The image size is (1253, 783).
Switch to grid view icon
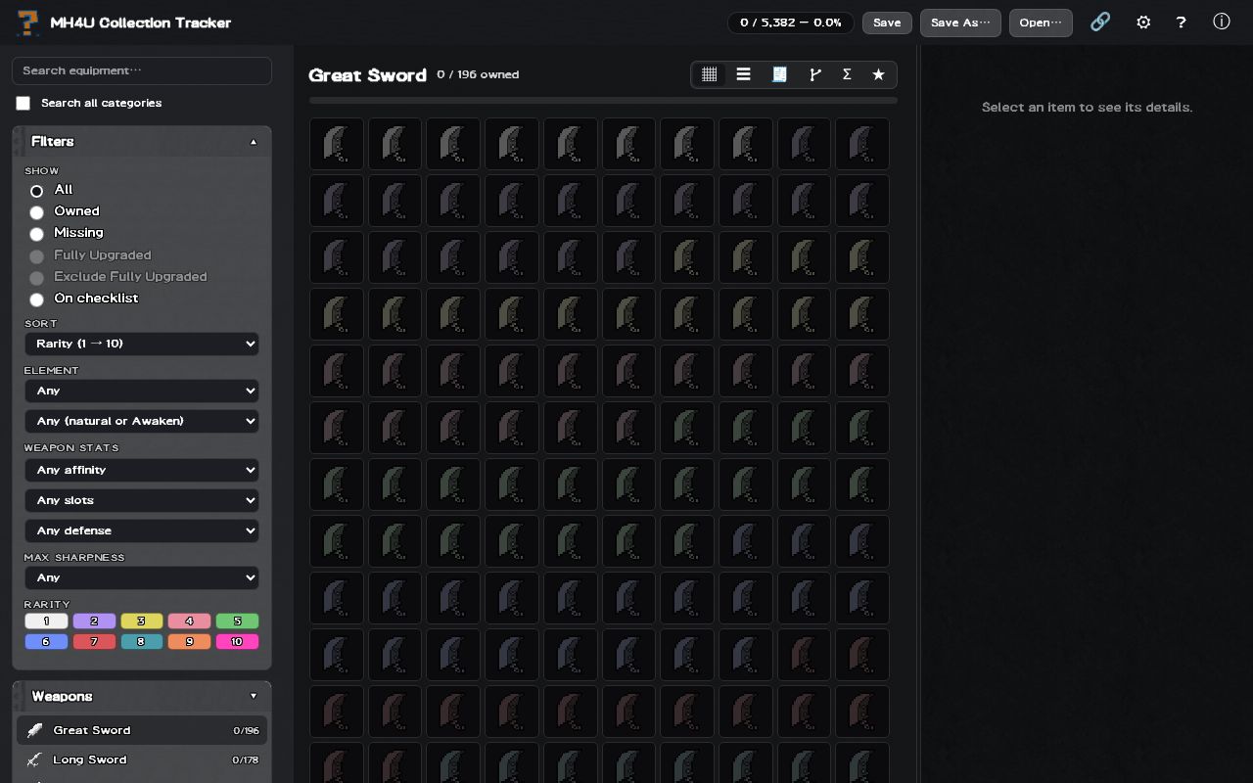(x=710, y=74)
